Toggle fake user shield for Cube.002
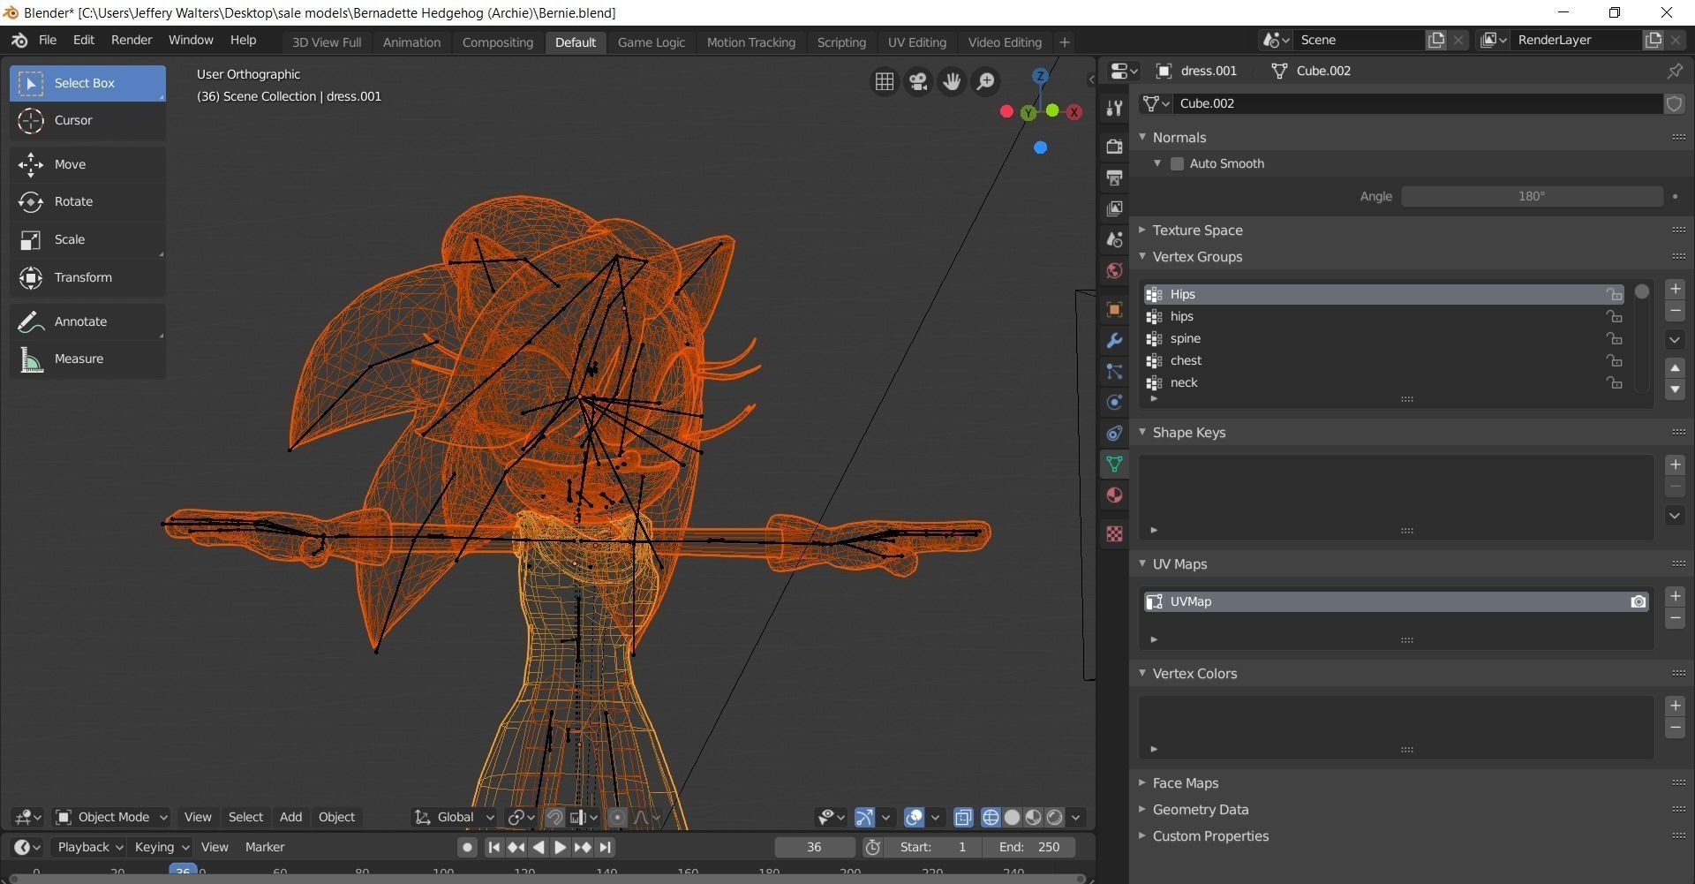 click(1674, 103)
